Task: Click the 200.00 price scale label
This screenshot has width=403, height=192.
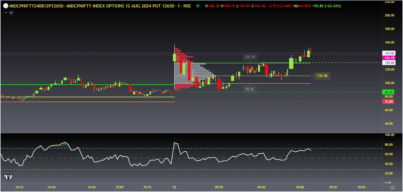Action: (x=390, y=15)
